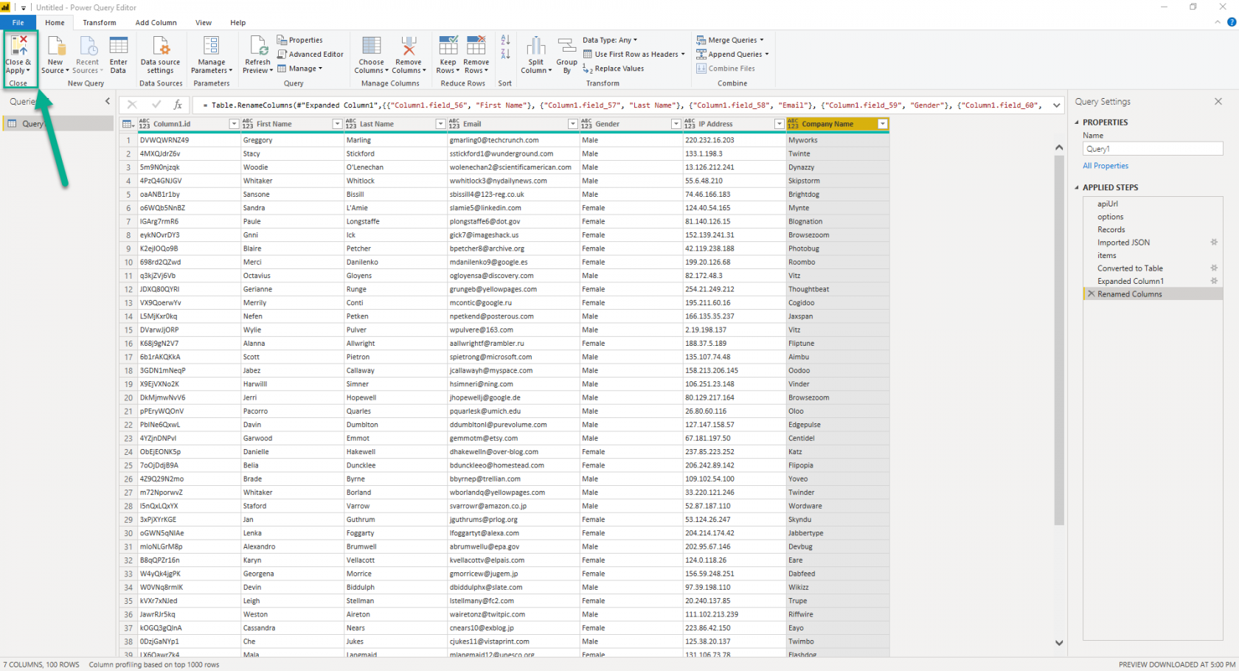Click the Group By icon

pyautogui.click(x=566, y=46)
